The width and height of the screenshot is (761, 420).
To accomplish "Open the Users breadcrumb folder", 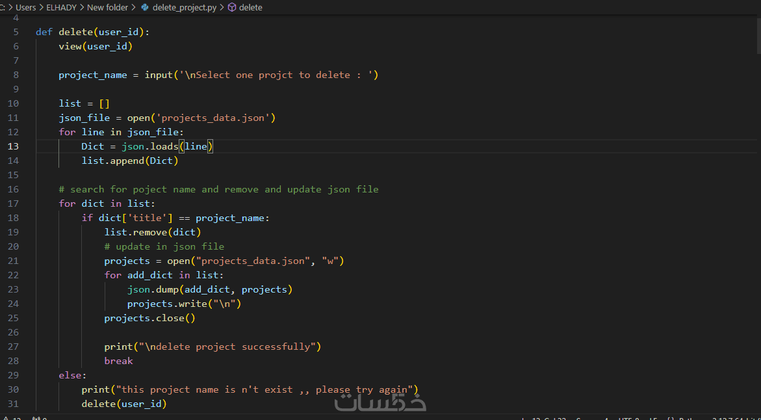I will [26, 7].
